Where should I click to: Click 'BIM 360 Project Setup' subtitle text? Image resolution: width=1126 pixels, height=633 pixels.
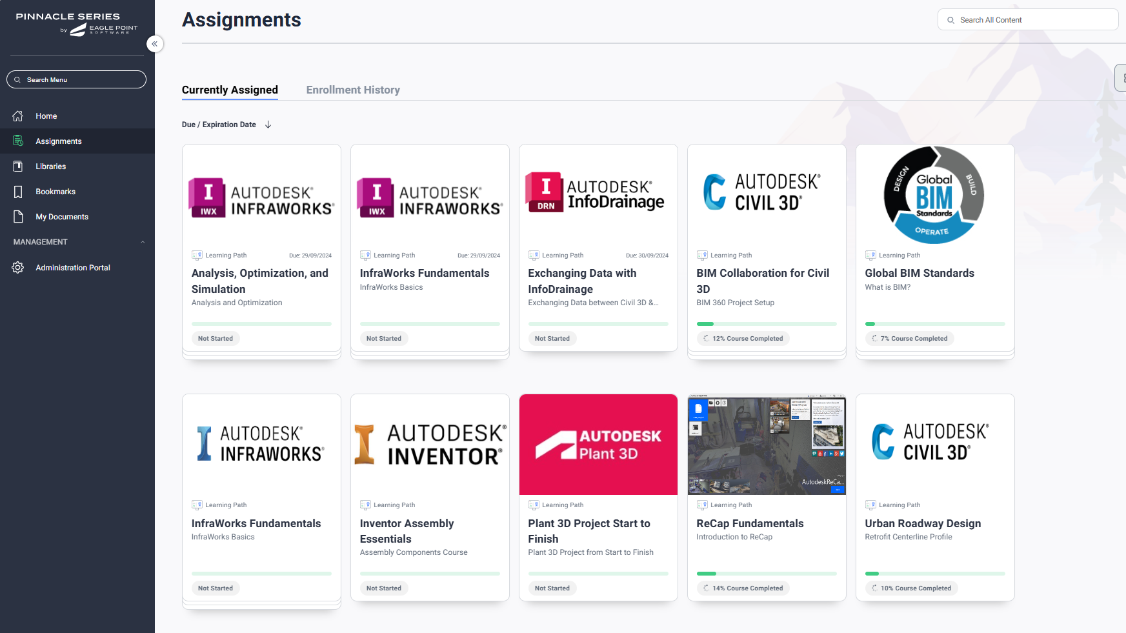coord(736,303)
